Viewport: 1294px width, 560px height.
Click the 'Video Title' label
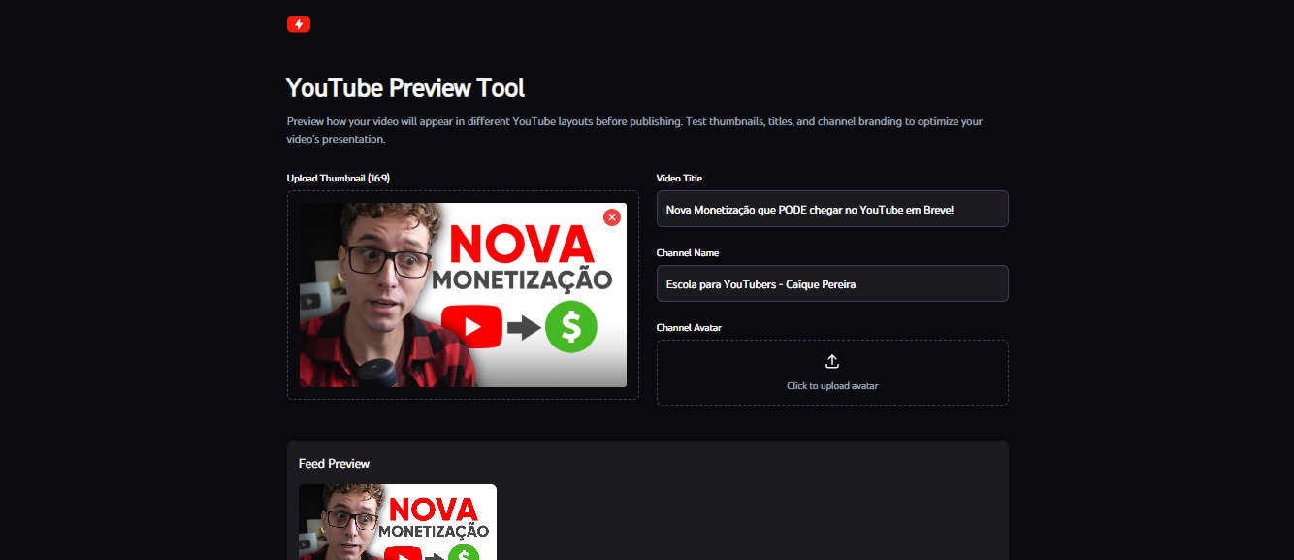pos(679,179)
